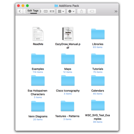Select the W3C_SVG_Test_Examples folder icon
Screen dimensions: 134x134
98,105
